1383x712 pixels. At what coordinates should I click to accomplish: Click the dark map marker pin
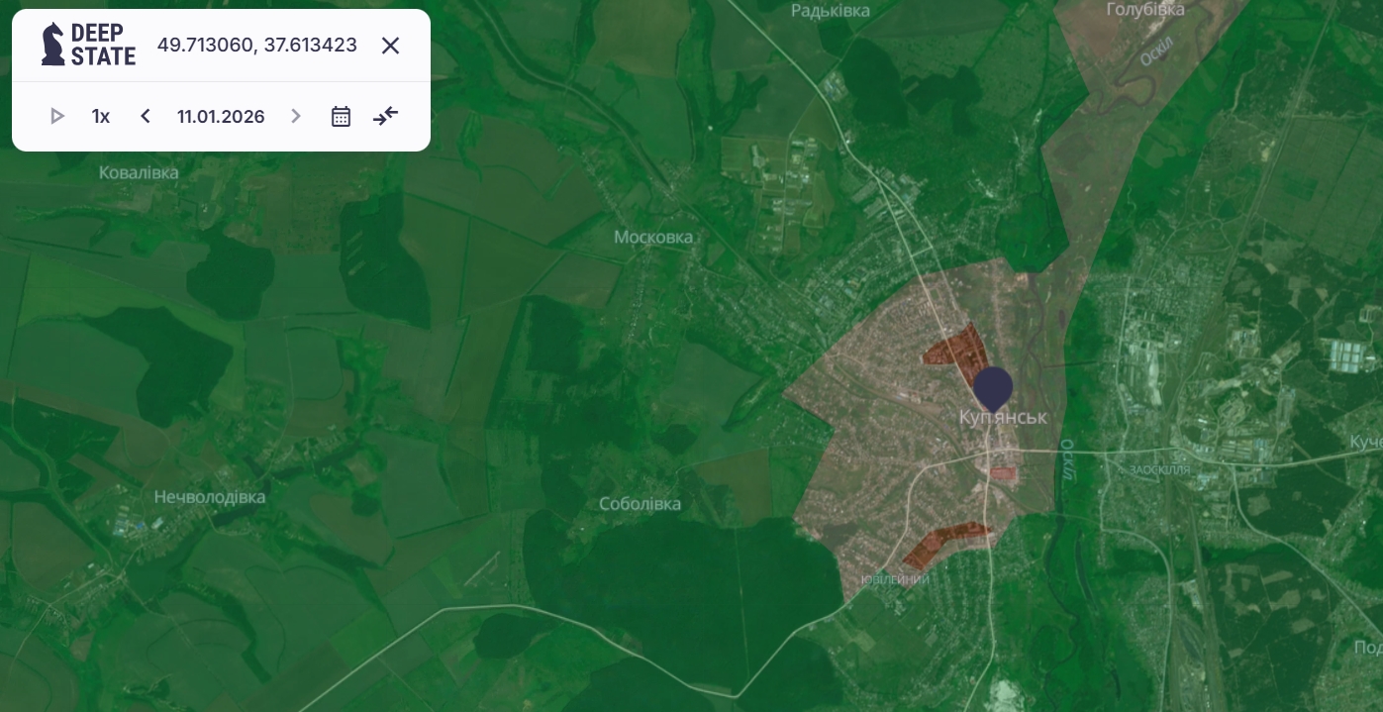tap(993, 386)
